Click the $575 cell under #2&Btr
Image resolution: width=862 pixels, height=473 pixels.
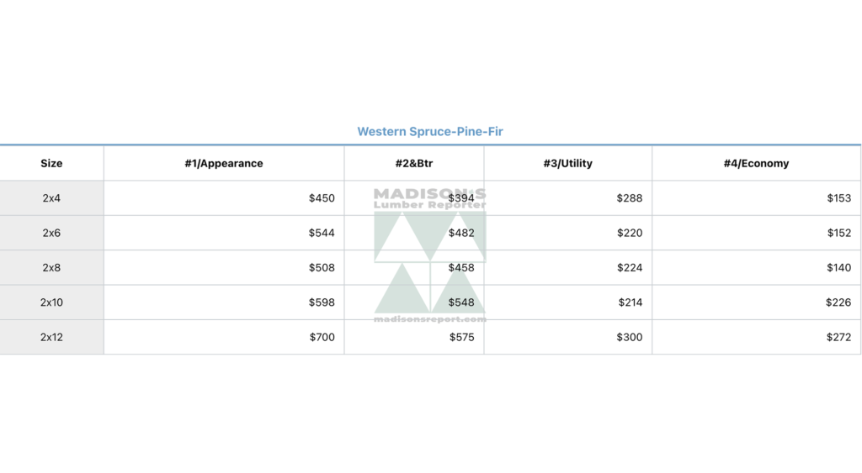pos(414,337)
